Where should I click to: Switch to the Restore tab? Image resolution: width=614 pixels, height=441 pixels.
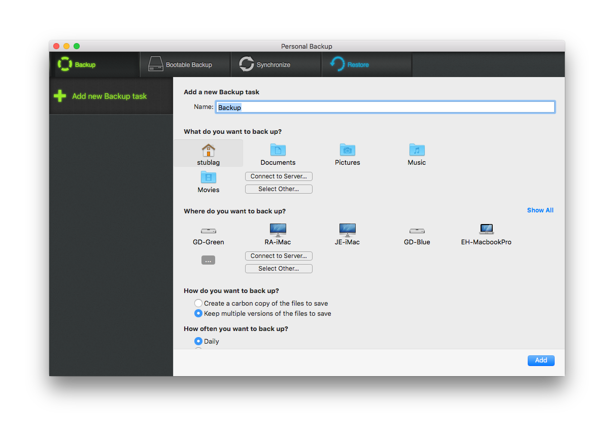(367, 64)
